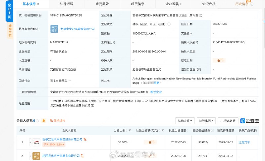Click equity icon after 江淮汽车集团 name
This screenshot has height=161, width=265.
(x=85, y=140)
